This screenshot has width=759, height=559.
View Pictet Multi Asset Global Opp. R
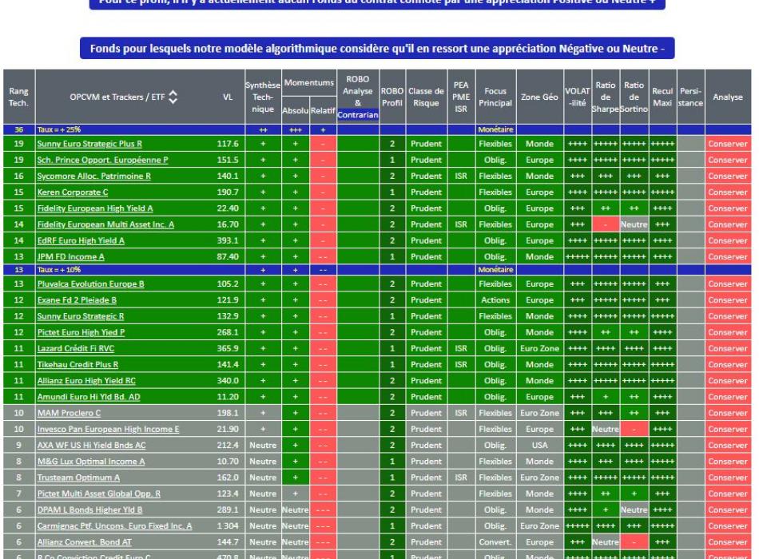point(99,494)
